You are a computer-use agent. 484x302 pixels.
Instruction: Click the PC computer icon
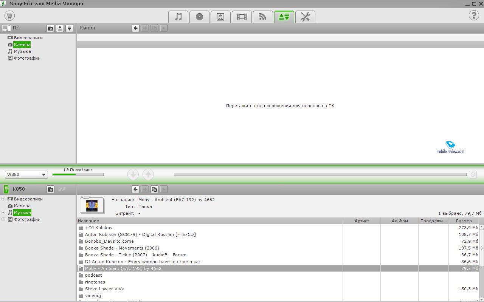[6, 28]
